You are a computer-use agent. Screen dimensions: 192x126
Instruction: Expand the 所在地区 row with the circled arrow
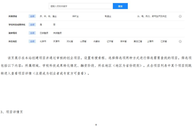tap(180, 42)
